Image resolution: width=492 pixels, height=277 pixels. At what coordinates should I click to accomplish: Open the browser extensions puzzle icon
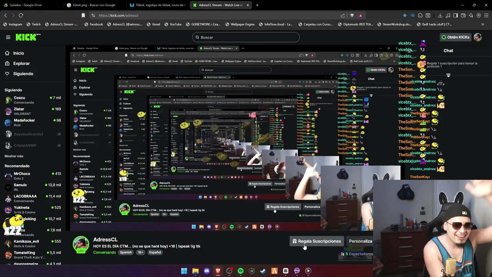click(x=420, y=15)
